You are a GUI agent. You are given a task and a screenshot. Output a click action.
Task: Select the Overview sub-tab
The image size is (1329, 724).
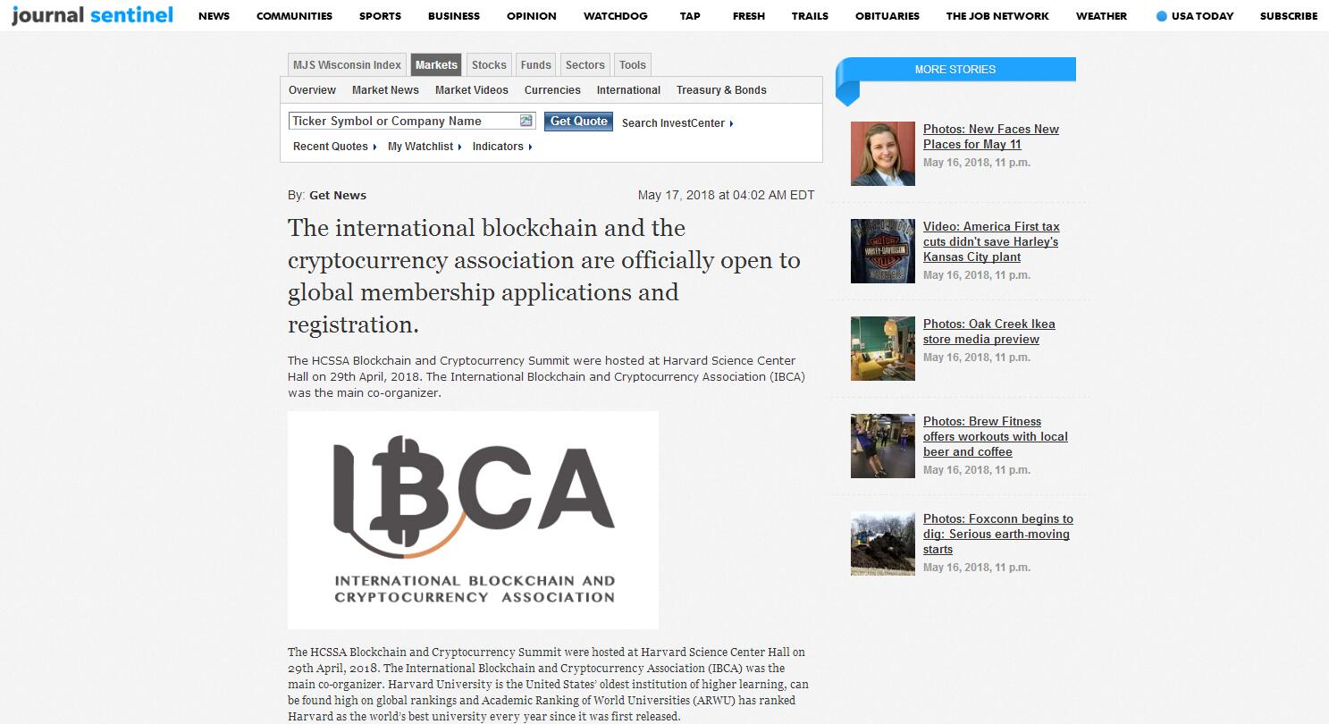click(312, 90)
